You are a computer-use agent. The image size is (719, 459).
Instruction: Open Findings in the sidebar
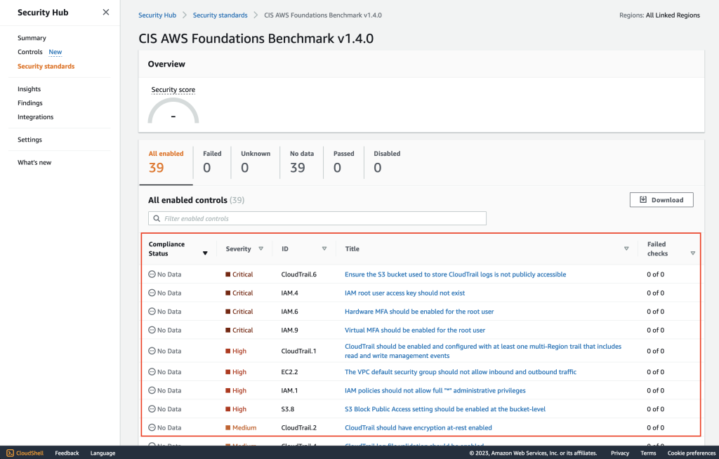click(29, 103)
